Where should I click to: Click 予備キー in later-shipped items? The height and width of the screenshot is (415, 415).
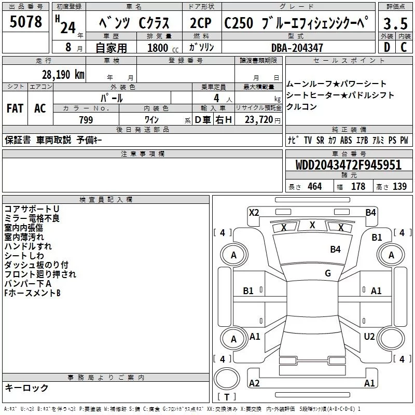89,140
